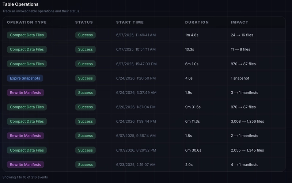Click the 9m 31.6s duration value
Screen dimensions: 292x183
pyautogui.click(x=193, y=107)
